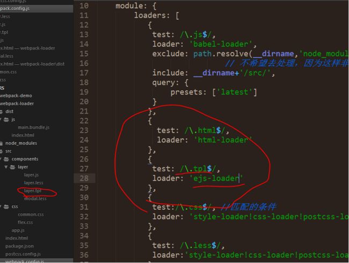Viewport: 349px width, 263px height.
Task: Click line number 36 in gutter
Action: coord(84,255)
